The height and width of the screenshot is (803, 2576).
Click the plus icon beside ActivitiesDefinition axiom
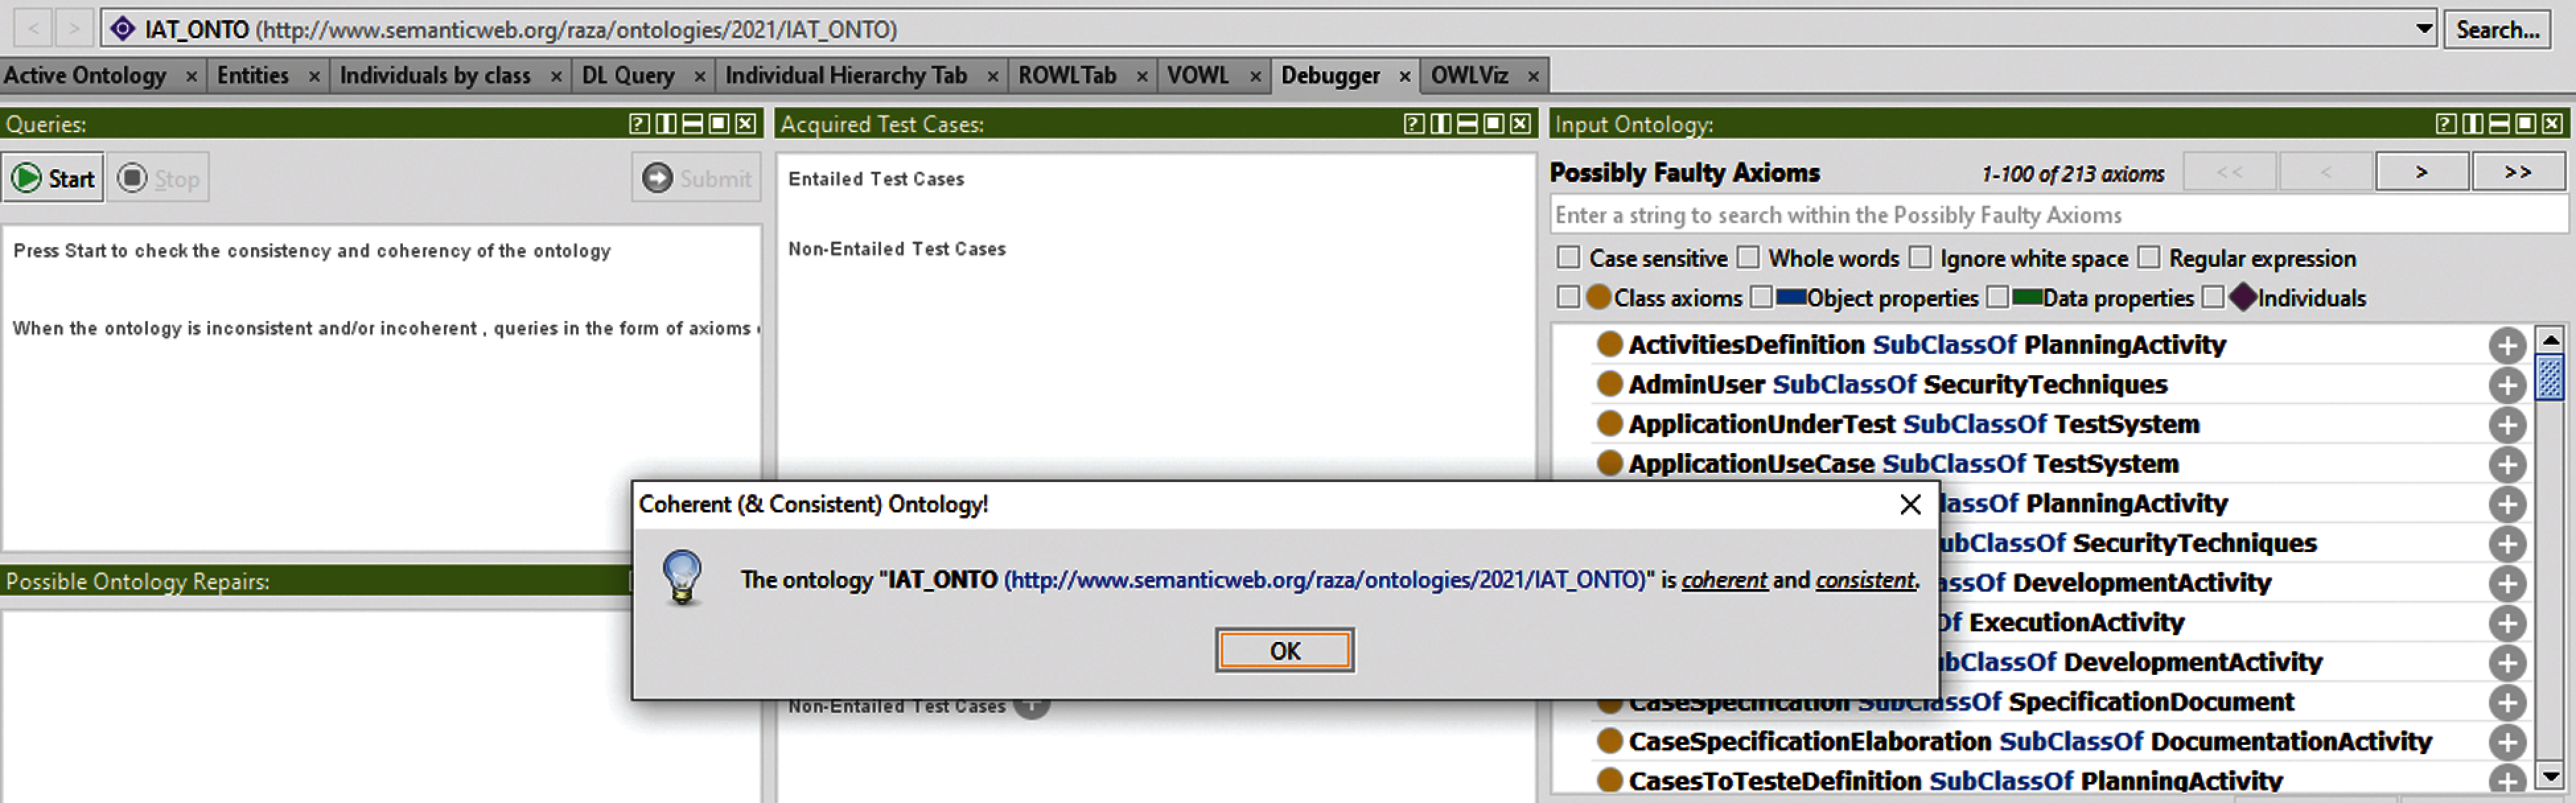[x=2506, y=346]
